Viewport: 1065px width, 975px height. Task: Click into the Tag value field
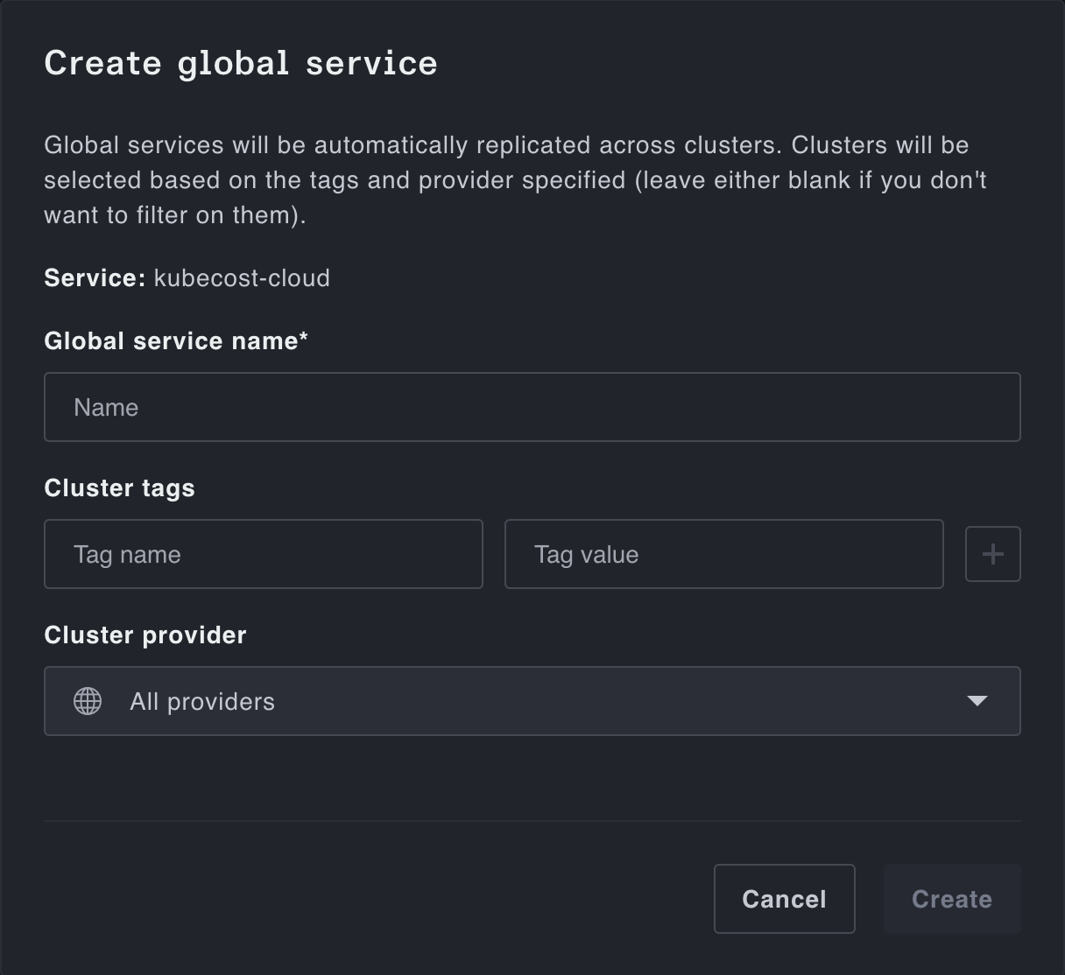[x=723, y=554]
